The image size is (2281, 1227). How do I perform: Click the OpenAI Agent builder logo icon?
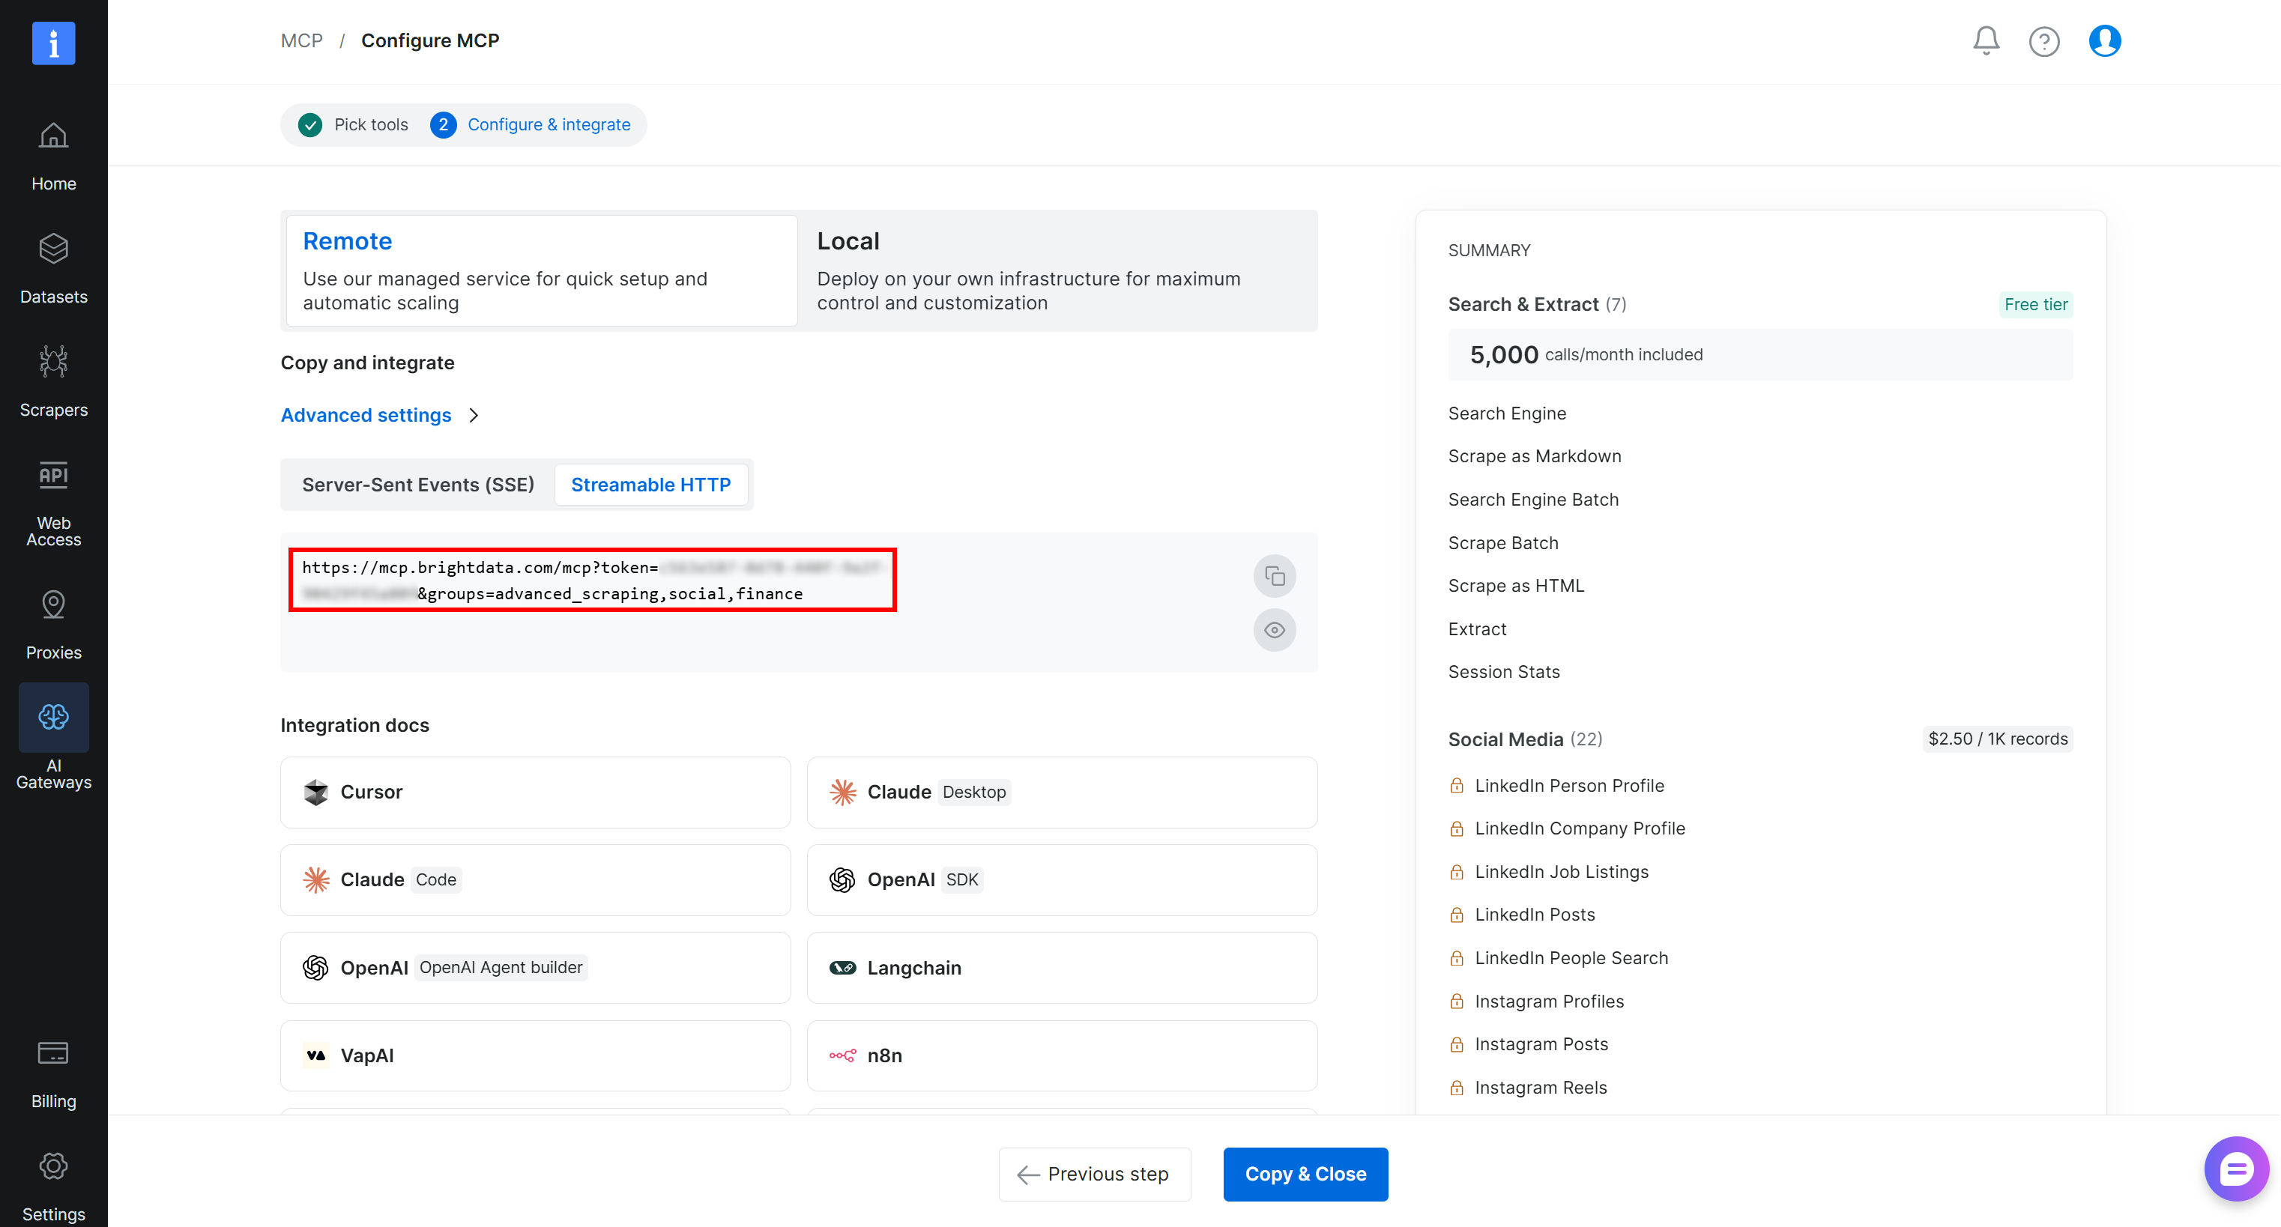(x=315, y=968)
